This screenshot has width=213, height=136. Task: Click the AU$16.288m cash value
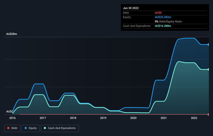click(163, 26)
